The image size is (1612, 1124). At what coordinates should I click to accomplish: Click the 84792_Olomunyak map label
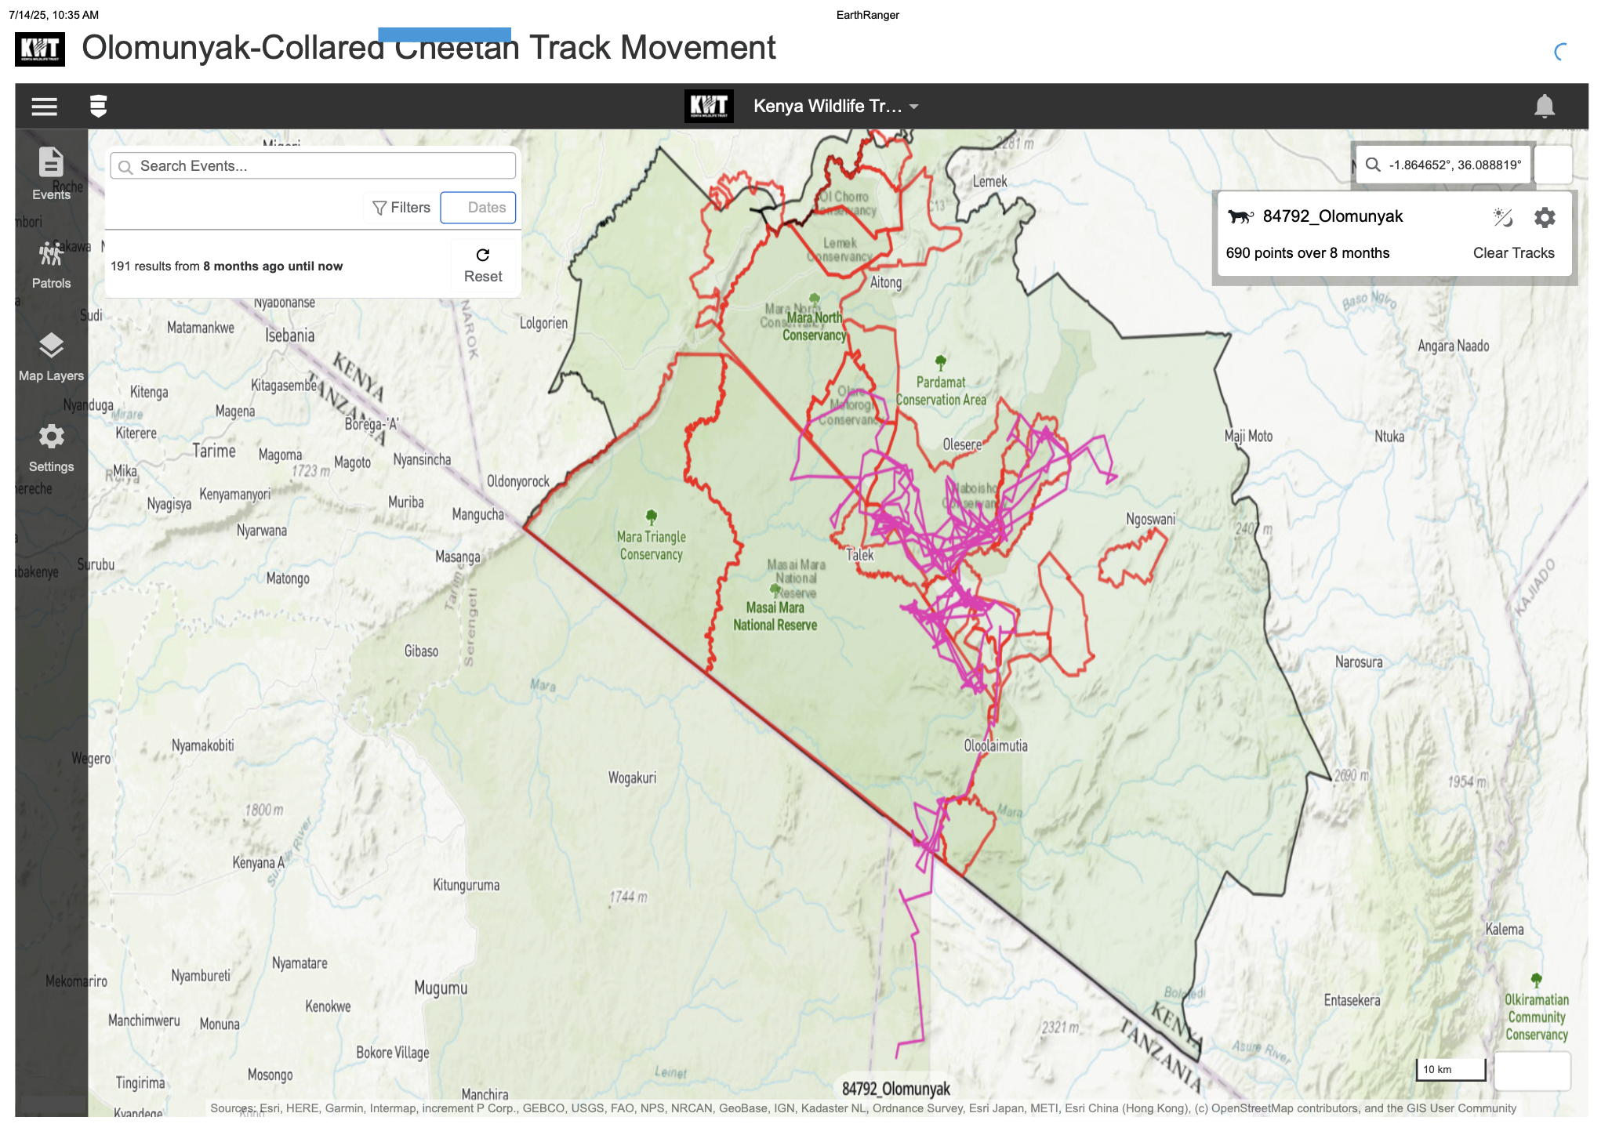coord(895,1088)
